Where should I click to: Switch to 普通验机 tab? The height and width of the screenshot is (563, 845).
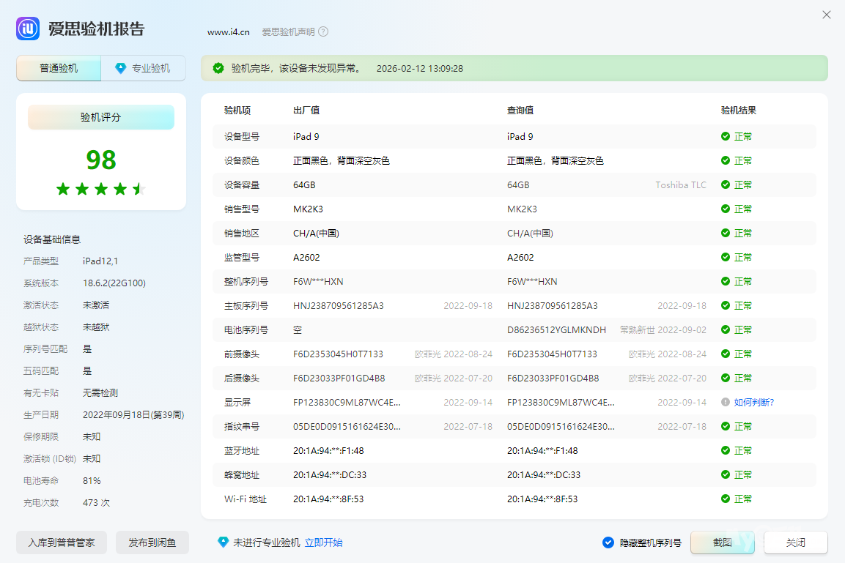[59, 68]
